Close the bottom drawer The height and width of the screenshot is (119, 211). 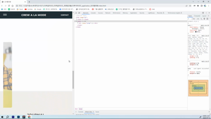[x=209, y=112]
